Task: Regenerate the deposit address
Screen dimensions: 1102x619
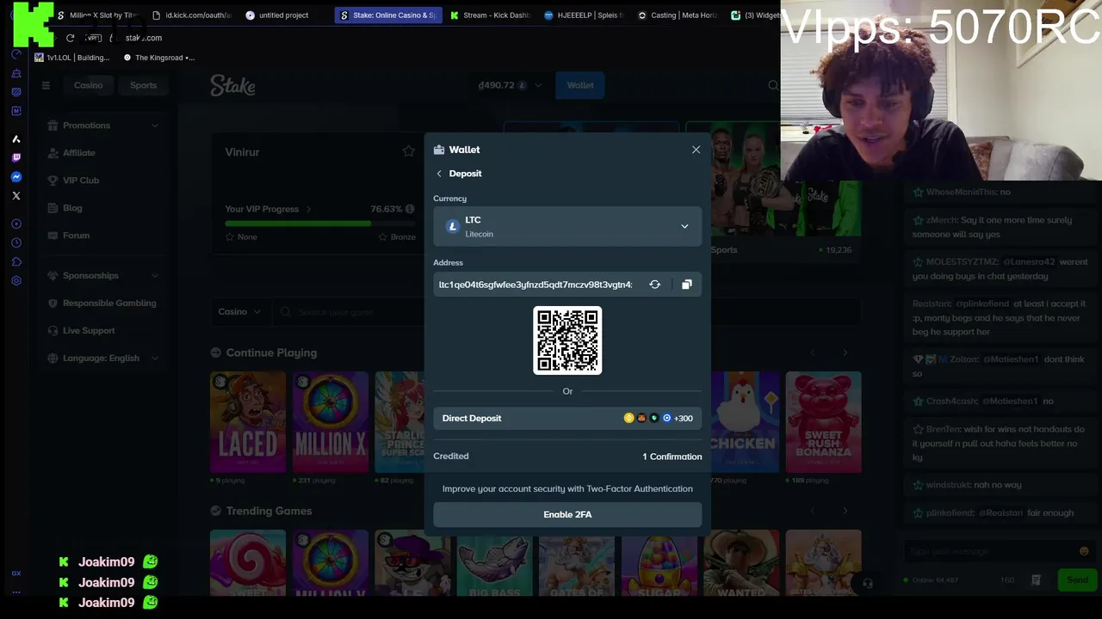Action: (654, 285)
